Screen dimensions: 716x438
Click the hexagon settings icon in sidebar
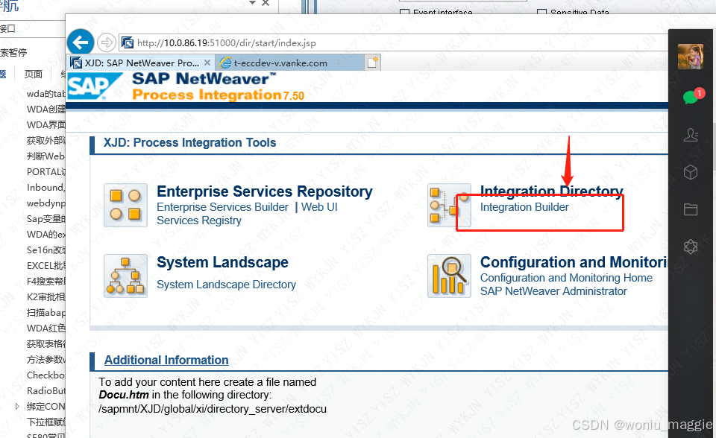coord(691,247)
